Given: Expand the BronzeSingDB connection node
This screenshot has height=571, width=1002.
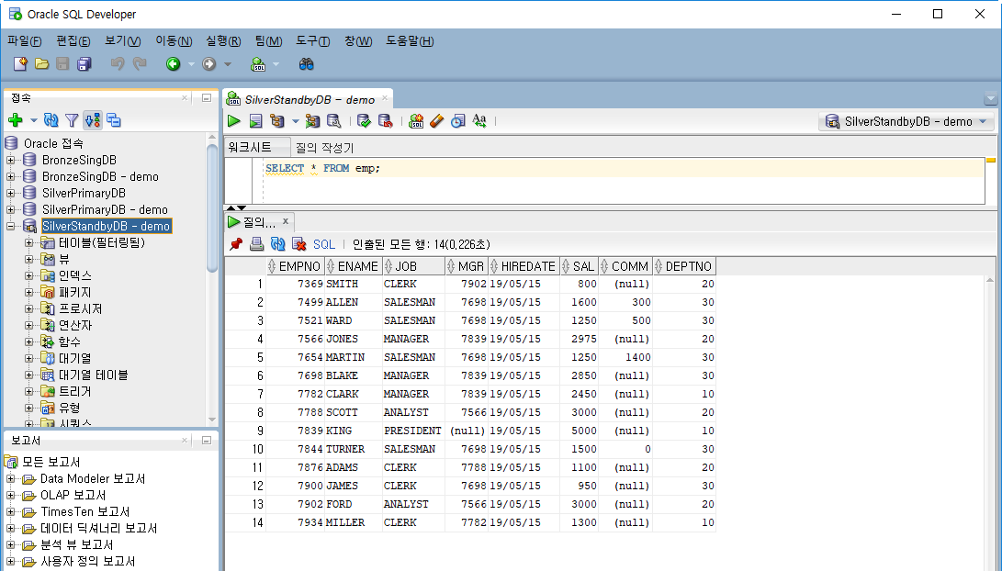Looking at the screenshot, I should [10, 161].
